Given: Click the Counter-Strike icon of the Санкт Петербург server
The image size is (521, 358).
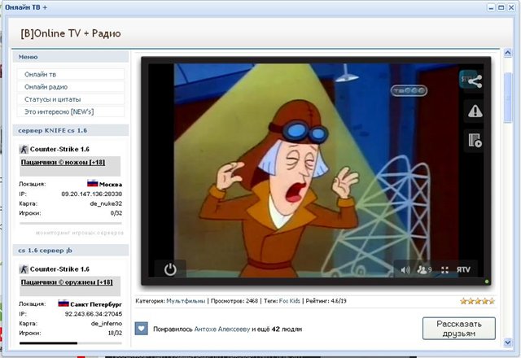Looking at the screenshot, I should pos(24,269).
